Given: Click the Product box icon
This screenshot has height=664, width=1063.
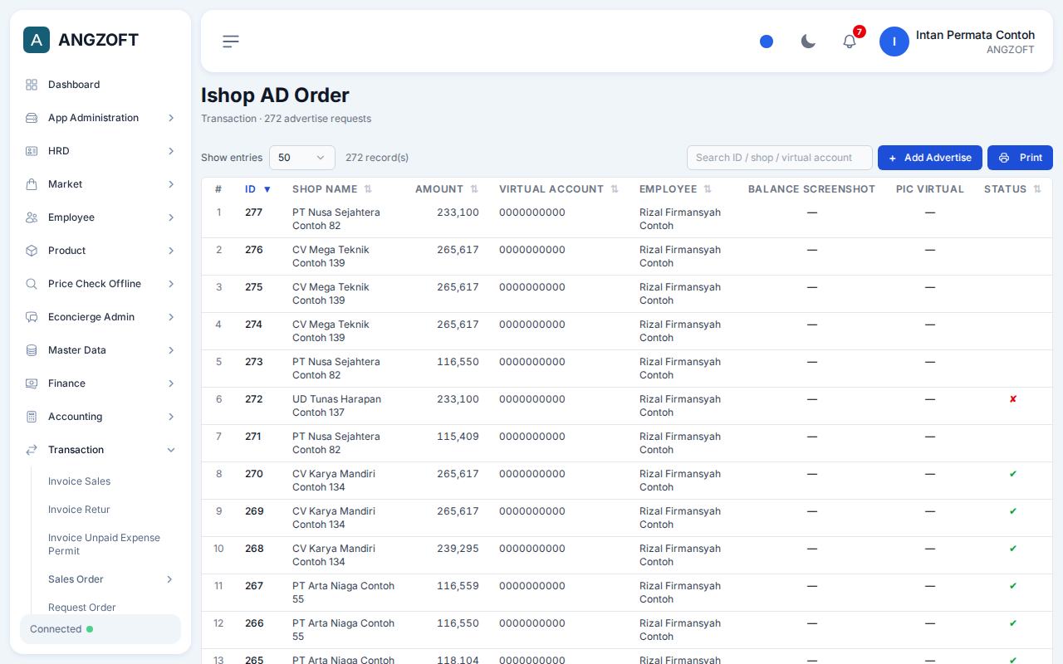Looking at the screenshot, I should 32,251.
